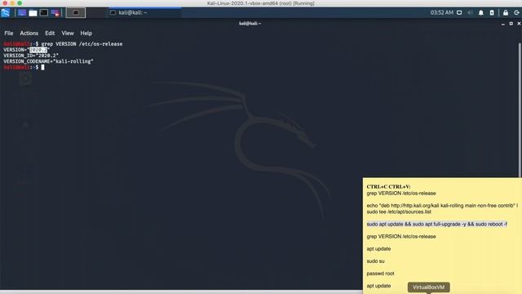Click the highlighted 2020.2 version text

[38, 50]
